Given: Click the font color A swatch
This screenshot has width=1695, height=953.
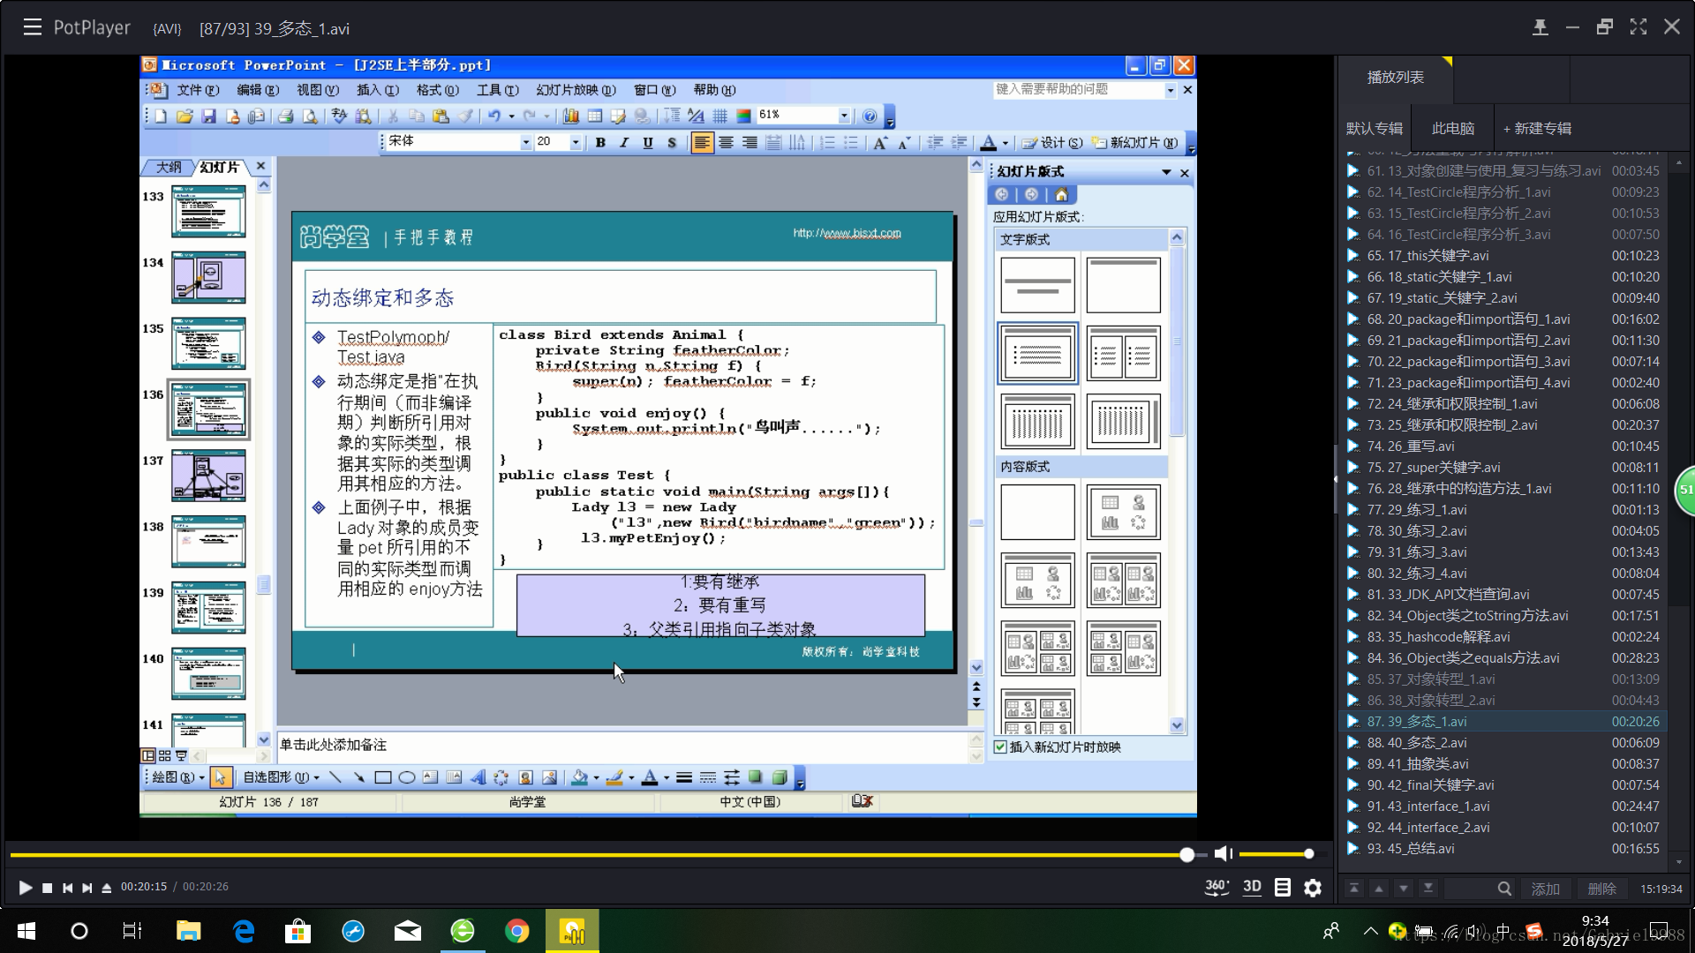Looking at the screenshot, I should [x=989, y=142].
